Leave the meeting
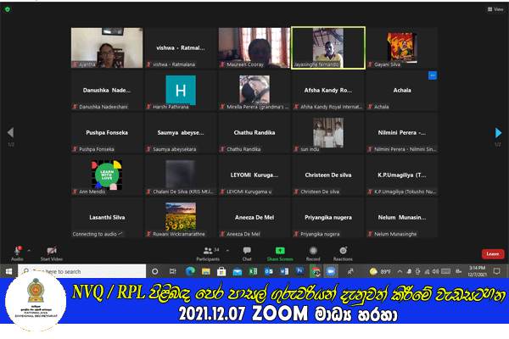The image size is (509, 339). point(493,254)
